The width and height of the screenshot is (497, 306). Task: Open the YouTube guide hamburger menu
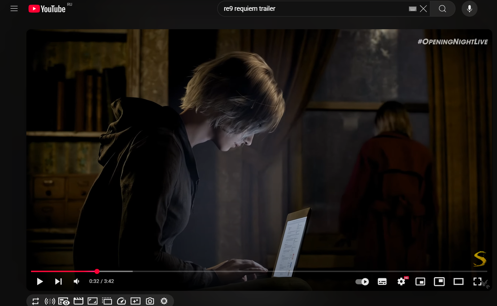point(14,9)
